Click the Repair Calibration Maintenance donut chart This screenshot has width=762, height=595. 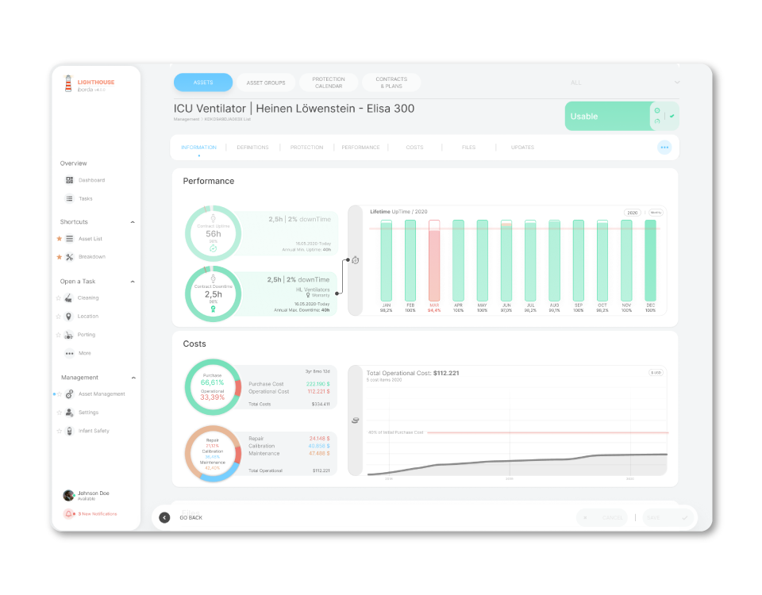[x=213, y=454]
